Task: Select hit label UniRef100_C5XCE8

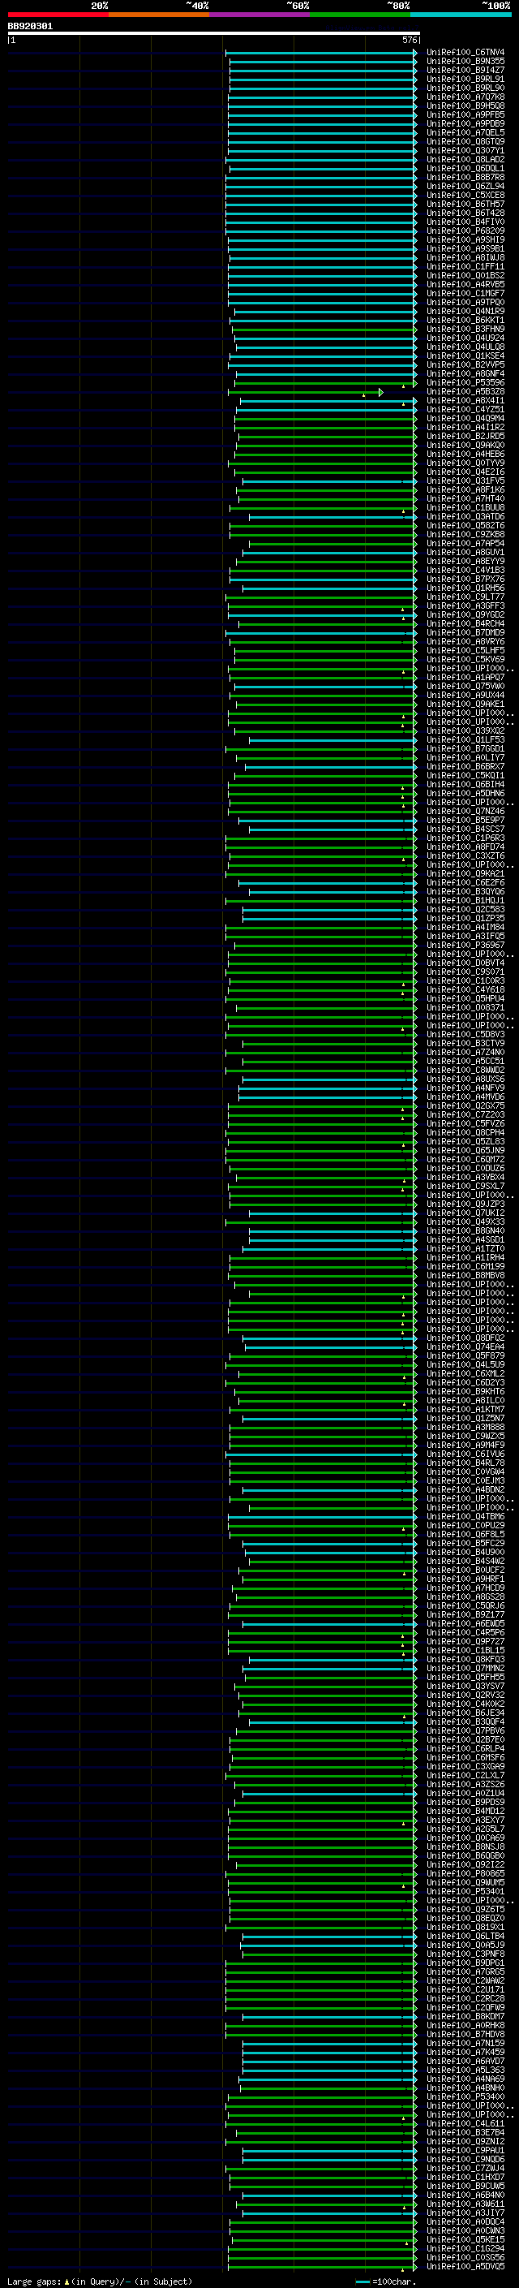Action: point(465,196)
